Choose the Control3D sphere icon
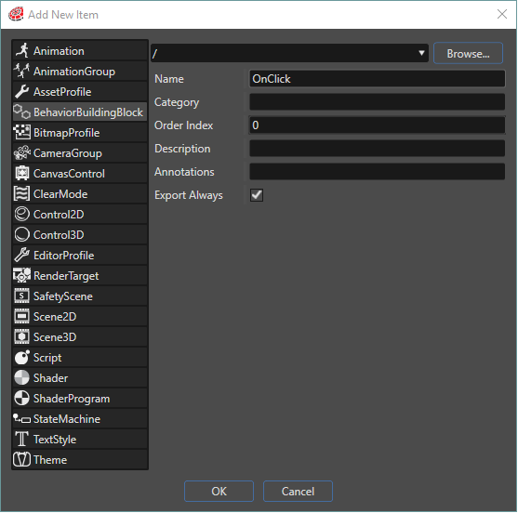Viewport: 518px width, 513px height. (21, 235)
